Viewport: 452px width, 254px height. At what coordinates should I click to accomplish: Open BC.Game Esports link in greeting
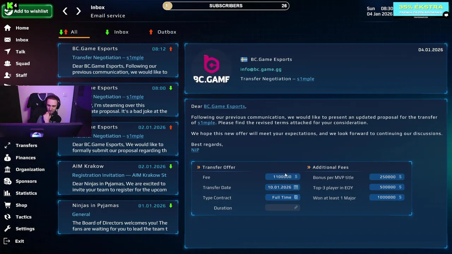[x=224, y=106]
